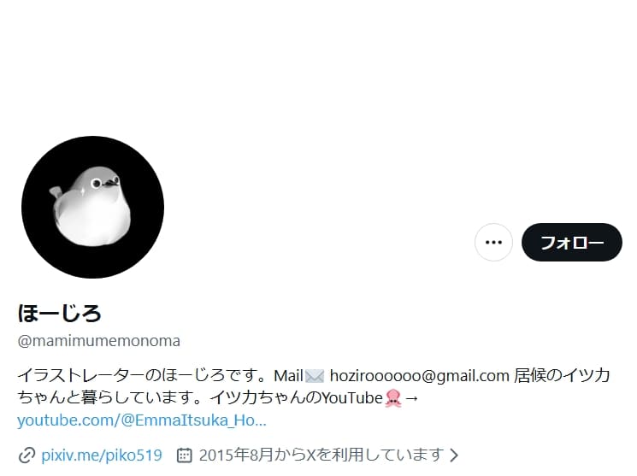Image resolution: width=637 pixels, height=476 pixels.
Task: Open the three-dot more options menu
Action: (x=493, y=242)
